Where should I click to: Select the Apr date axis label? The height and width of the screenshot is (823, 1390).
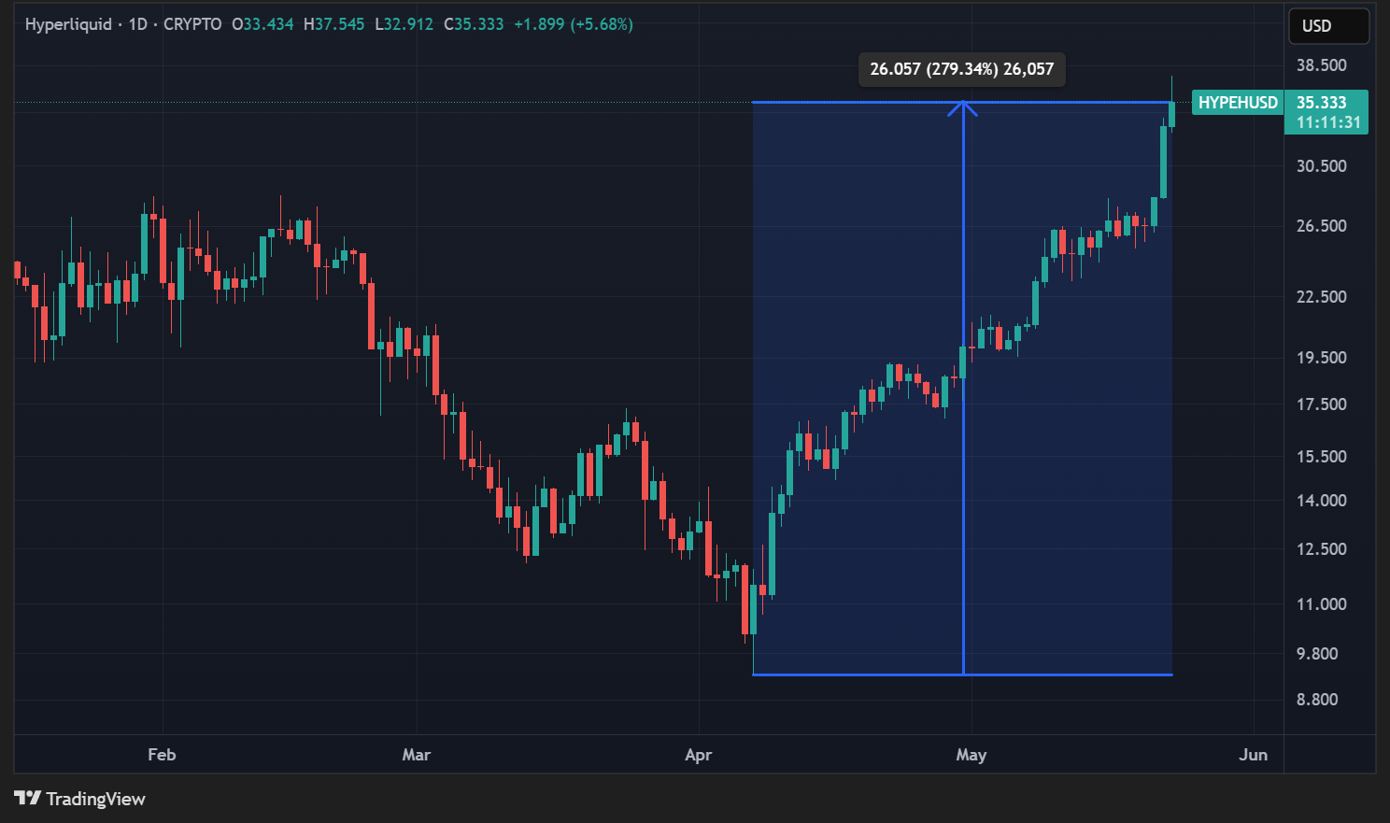[699, 755]
